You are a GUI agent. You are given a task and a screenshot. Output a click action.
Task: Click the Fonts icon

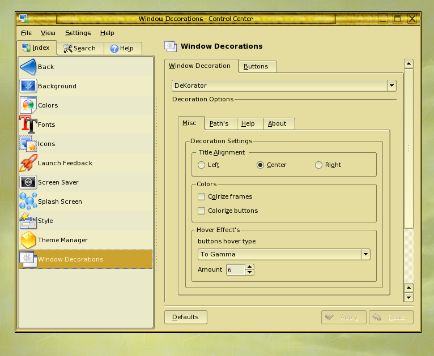click(x=28, y=125)
